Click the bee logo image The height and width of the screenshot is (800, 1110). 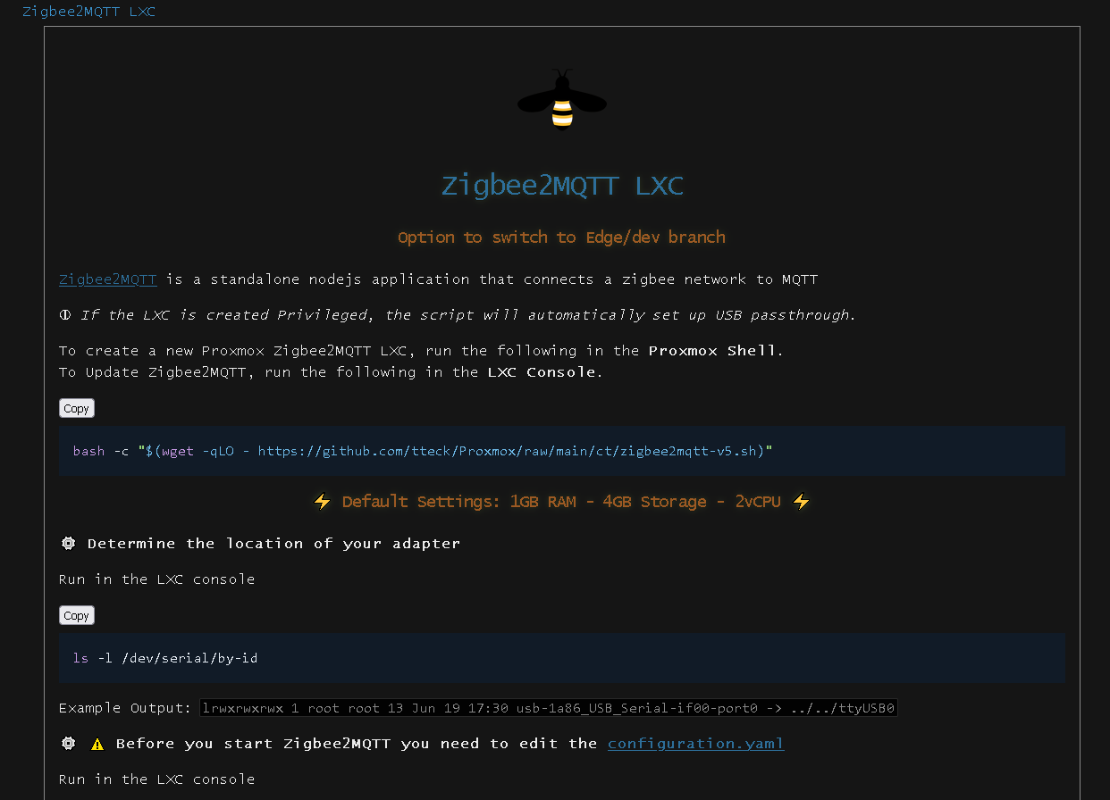[562, 99]
